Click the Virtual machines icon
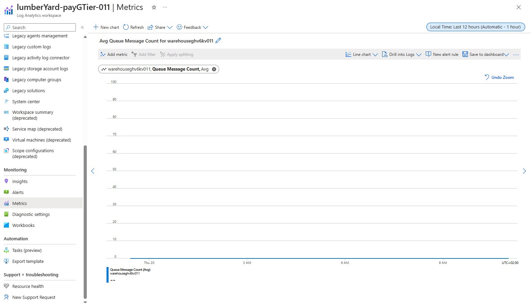 6,140
